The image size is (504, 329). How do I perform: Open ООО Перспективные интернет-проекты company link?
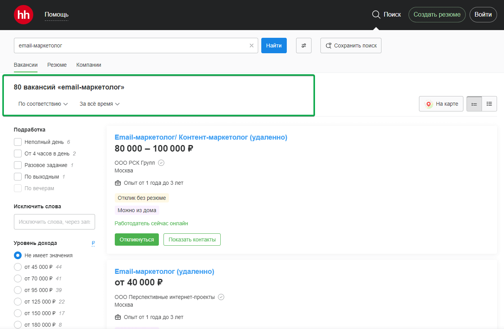pyautogui.click(x=165, y=297)
